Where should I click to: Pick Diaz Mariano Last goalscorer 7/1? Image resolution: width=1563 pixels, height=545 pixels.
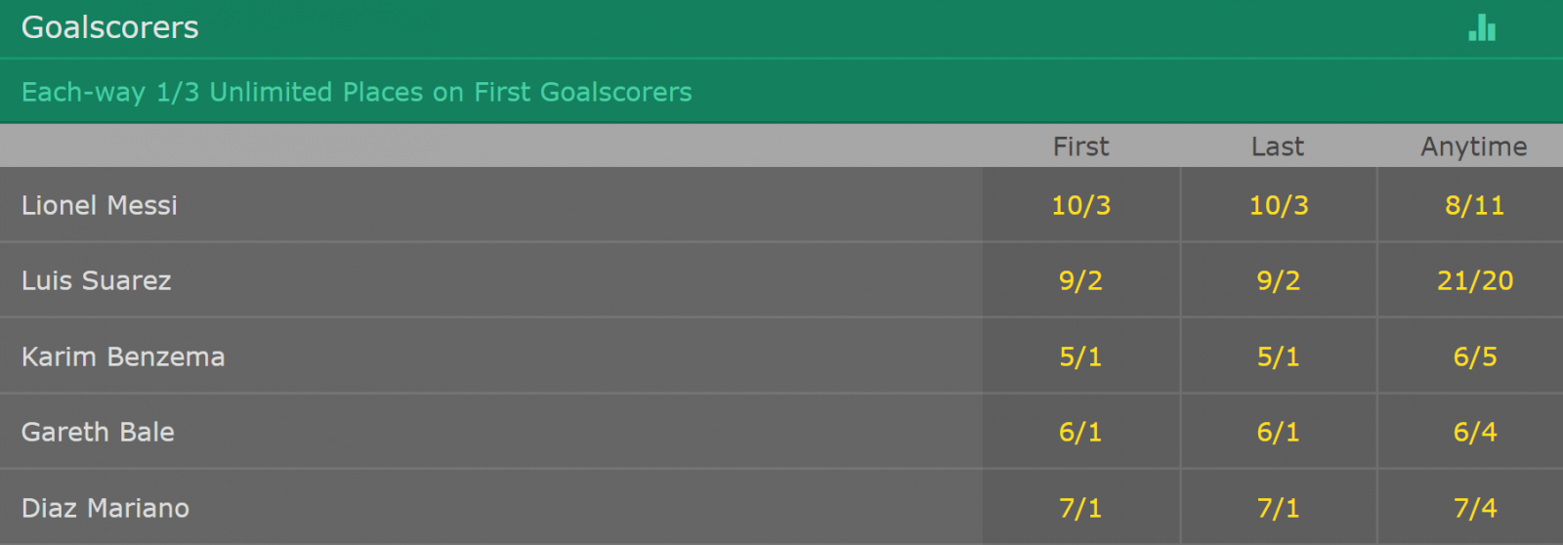[1279, 508]
